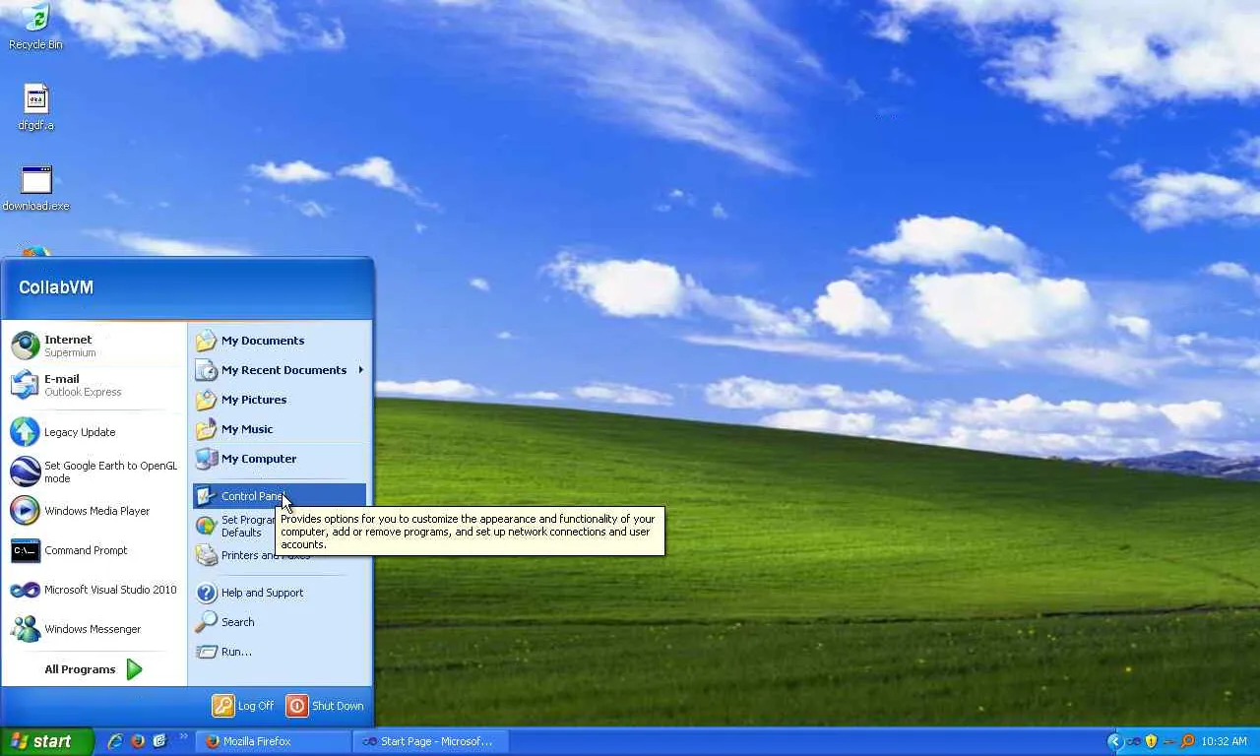Viewport: 1260px width, 756px height.
Task: Open My Computer
Action: pos(280,459)
